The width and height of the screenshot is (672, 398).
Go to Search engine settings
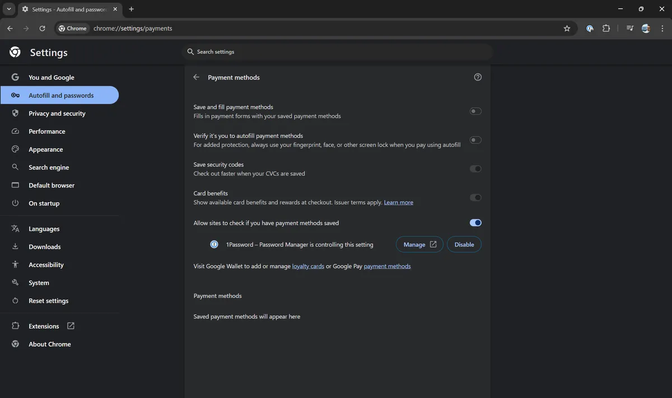49,167
